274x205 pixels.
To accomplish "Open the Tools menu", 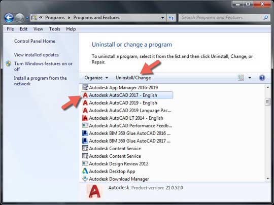I will [x=55, y=29].
